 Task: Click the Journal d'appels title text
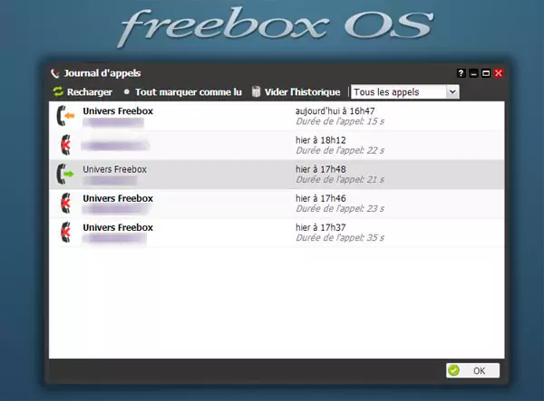[x=102, y=73]
